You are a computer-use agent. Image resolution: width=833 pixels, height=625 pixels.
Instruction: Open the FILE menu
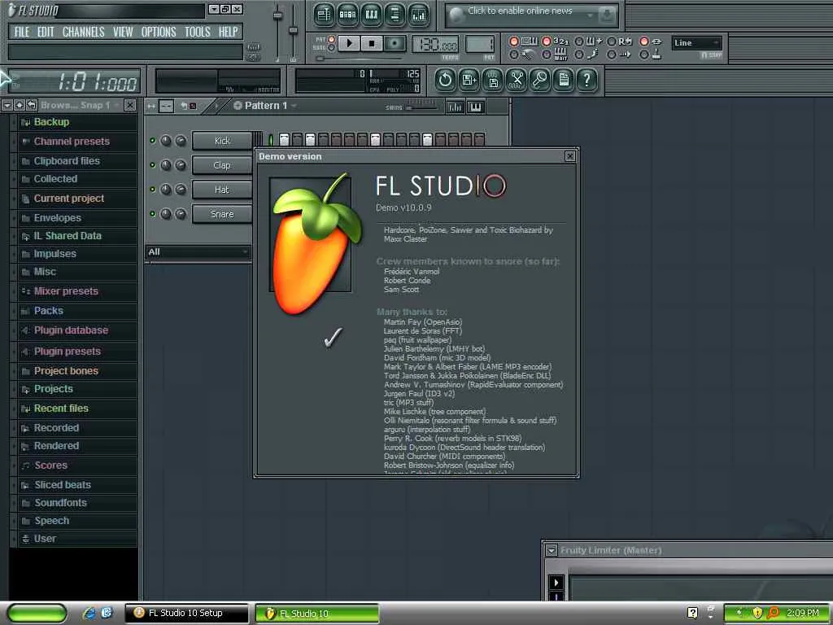coord(22,32)
